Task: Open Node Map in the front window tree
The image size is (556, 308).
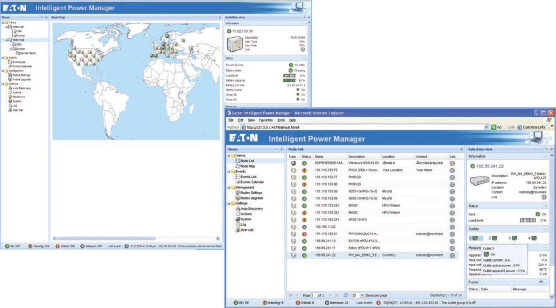Action: [247, 166]
